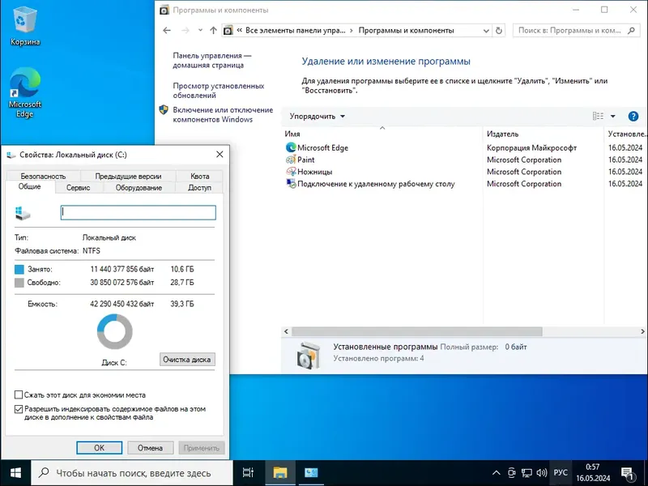
Task: Open the address bar history dropdown
Action: (x=486, y=30)
